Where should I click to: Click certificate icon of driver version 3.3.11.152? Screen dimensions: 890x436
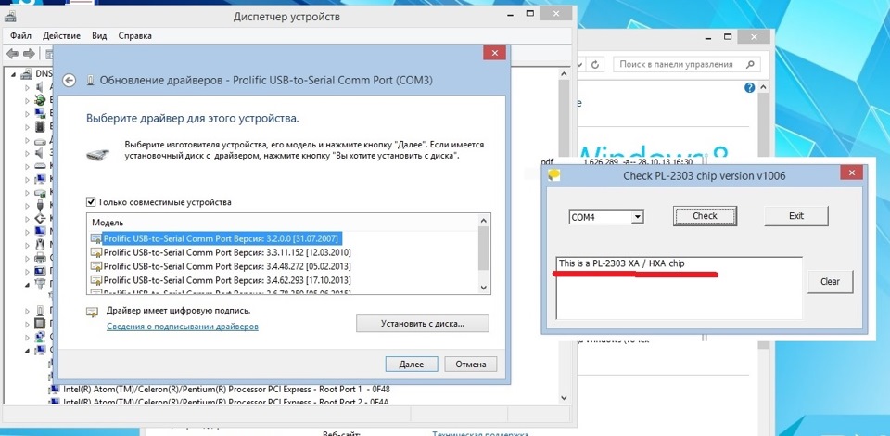[x=95, y=252]
